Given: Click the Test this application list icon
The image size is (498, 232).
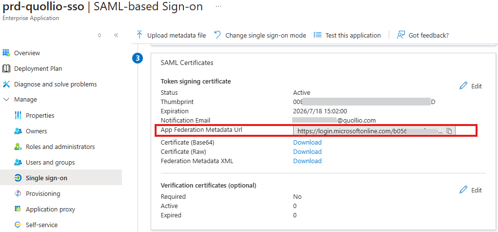Looking at the screenshot, I should 318,35.
